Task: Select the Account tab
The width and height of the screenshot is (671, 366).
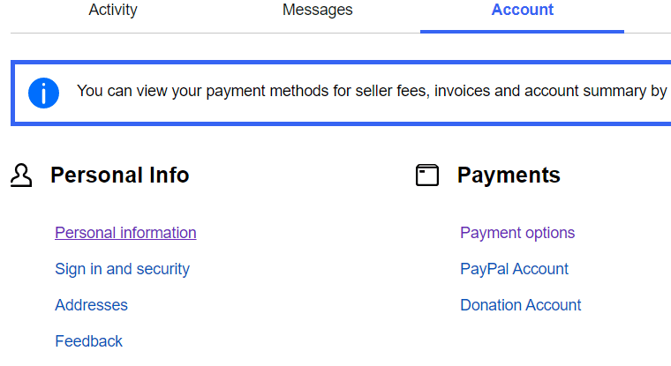Action: click(522, 10)
